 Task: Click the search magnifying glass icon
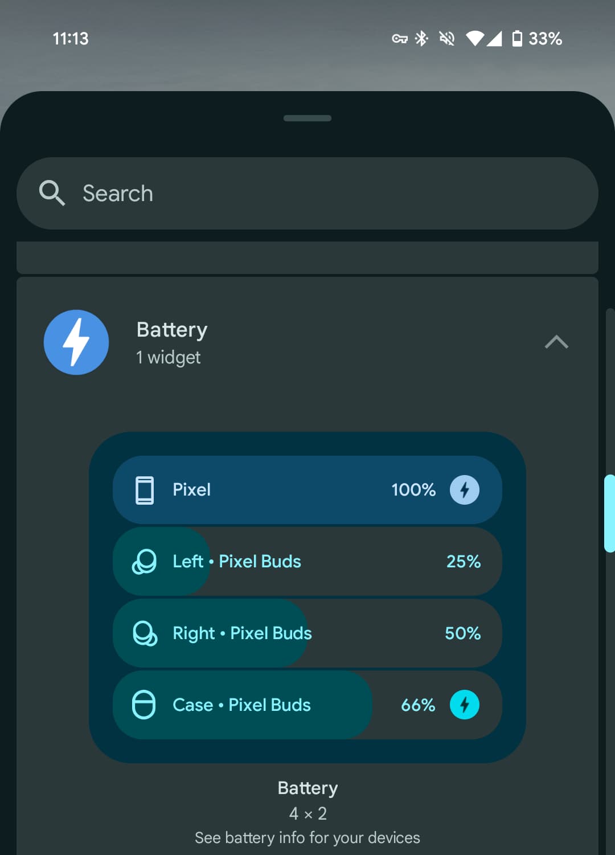[52, 193]
